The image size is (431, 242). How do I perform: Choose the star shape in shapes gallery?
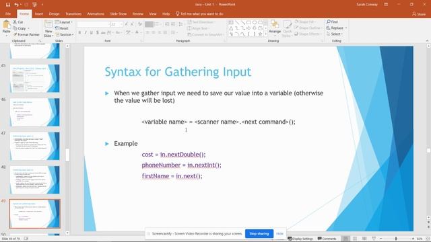(260, 34)
